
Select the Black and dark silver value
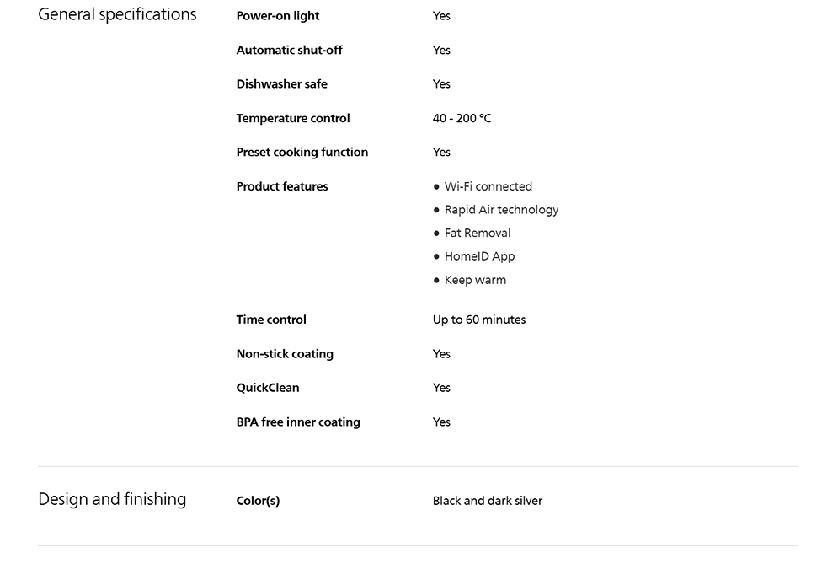coord(487,501)
